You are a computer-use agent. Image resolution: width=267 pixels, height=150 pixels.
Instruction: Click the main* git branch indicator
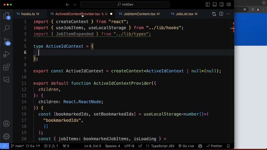tap(18, 146)
